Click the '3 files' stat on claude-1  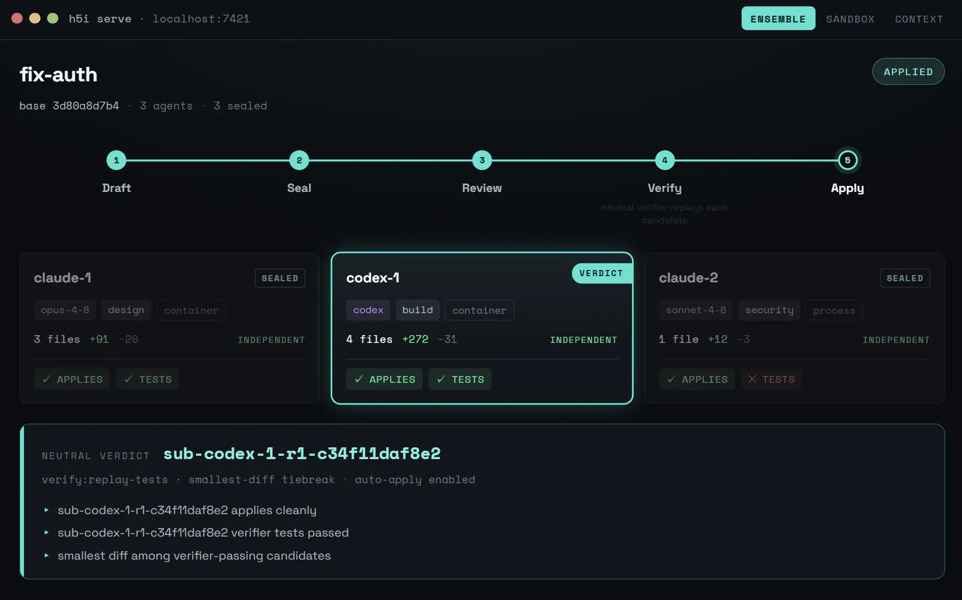57,339
